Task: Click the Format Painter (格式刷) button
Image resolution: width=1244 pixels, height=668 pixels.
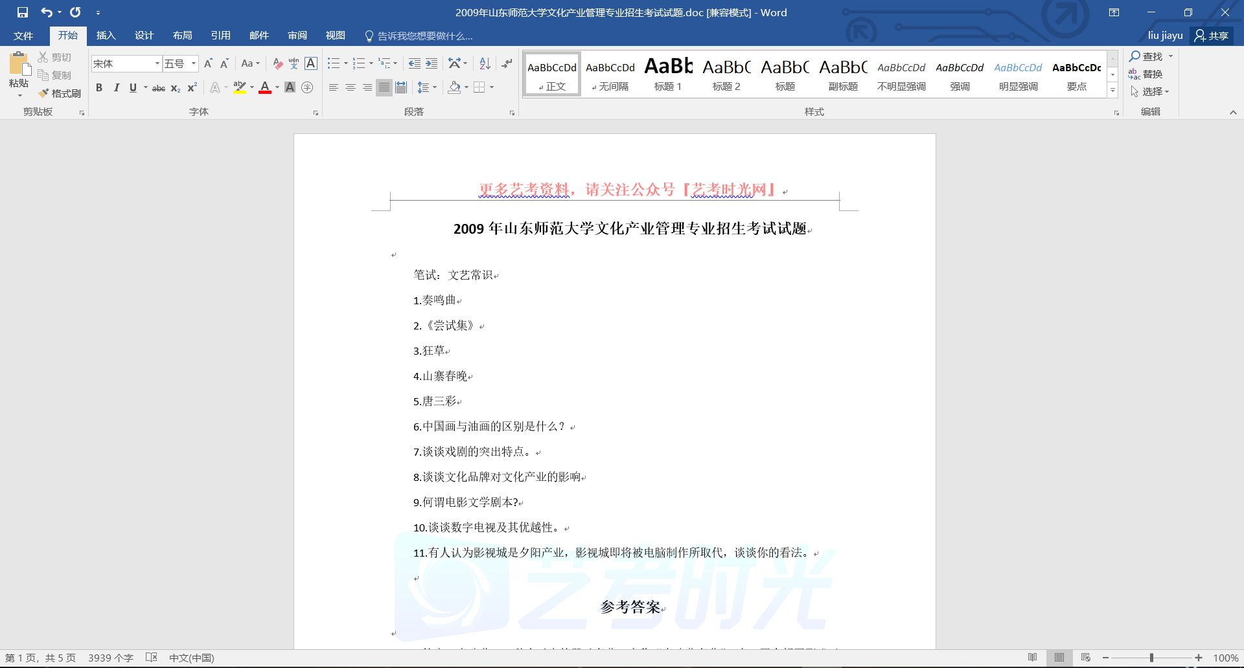Action: coord(60,93)
